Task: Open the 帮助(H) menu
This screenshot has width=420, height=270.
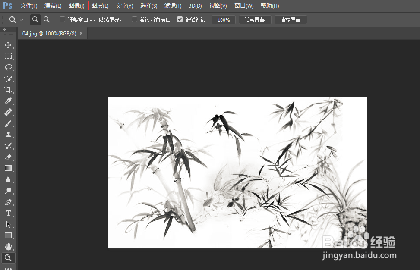Action: 270,6
